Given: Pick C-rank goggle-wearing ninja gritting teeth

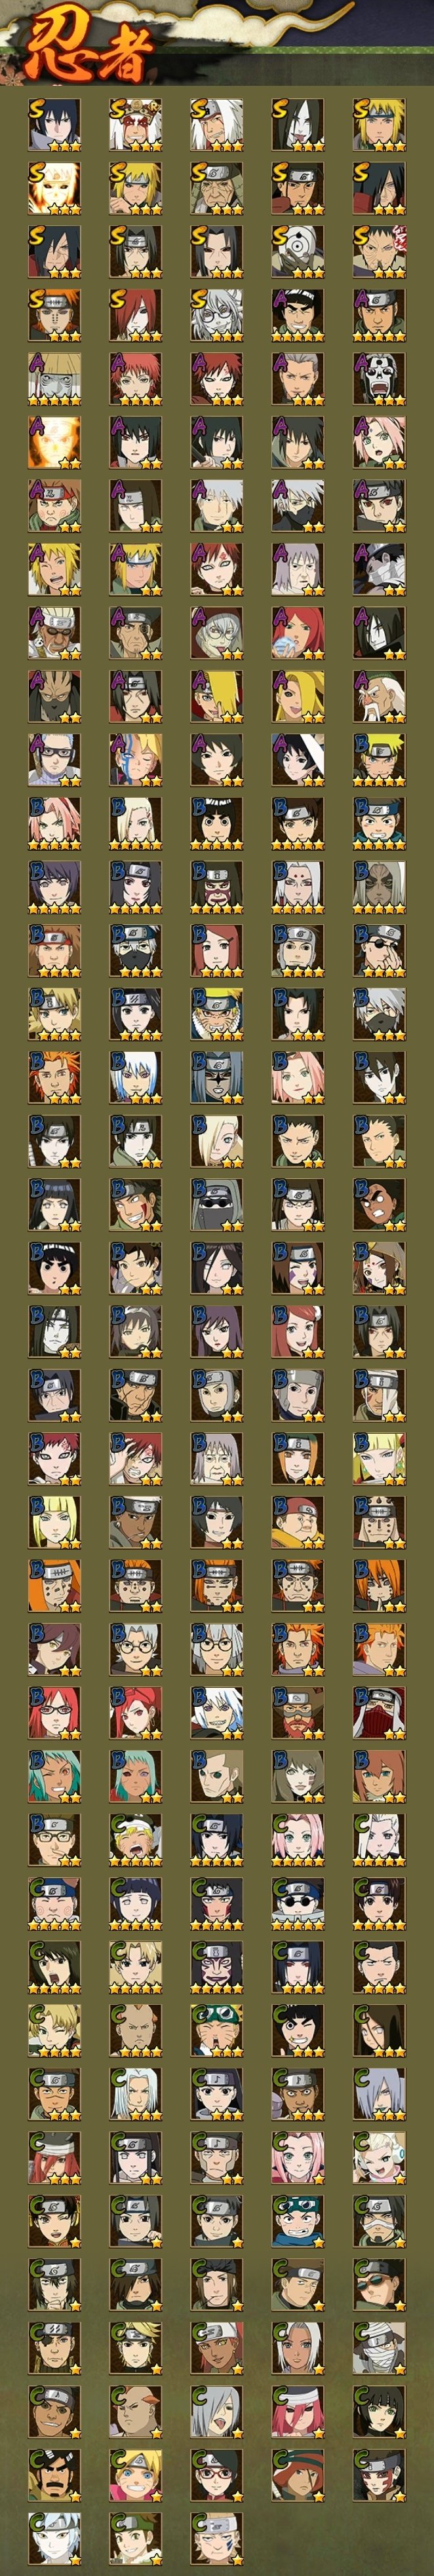Looking at the screenshot, I should click(x=298, y=2223).
